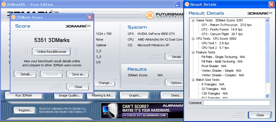The height and width of the screenshot is (122, 276).
Task: Select the 8 Triangles row
Action: [x=212, y=85]
